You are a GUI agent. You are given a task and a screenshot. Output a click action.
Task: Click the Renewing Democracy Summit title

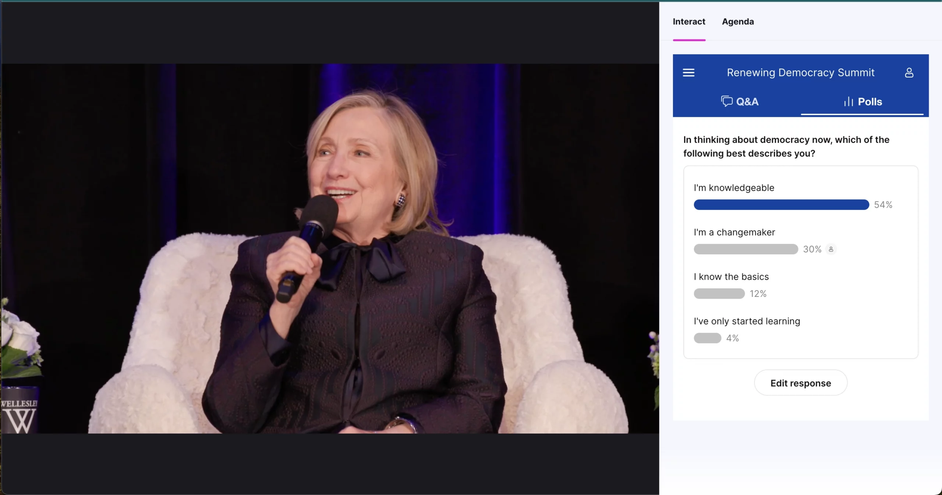800,73
